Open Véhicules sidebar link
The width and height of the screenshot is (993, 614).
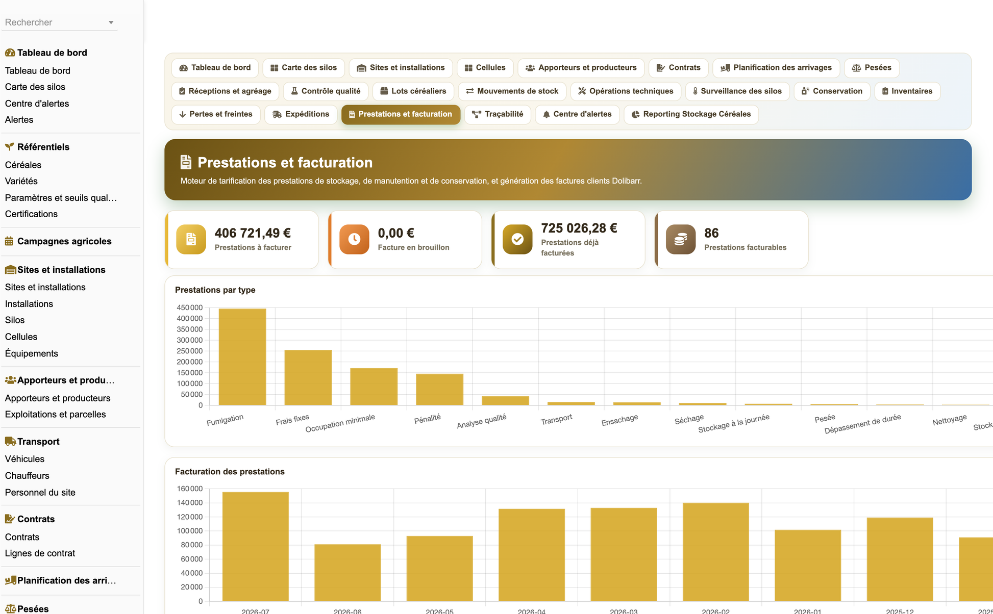tap(24, 459)
